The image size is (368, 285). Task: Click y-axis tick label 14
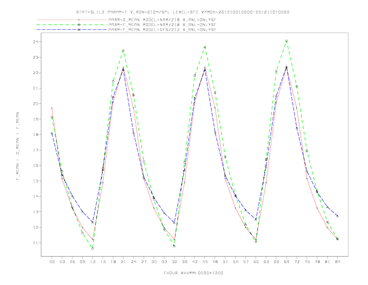pos(36,197)
